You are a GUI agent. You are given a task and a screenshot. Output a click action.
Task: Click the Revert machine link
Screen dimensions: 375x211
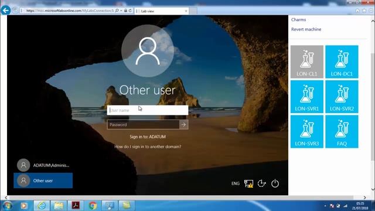306,29
